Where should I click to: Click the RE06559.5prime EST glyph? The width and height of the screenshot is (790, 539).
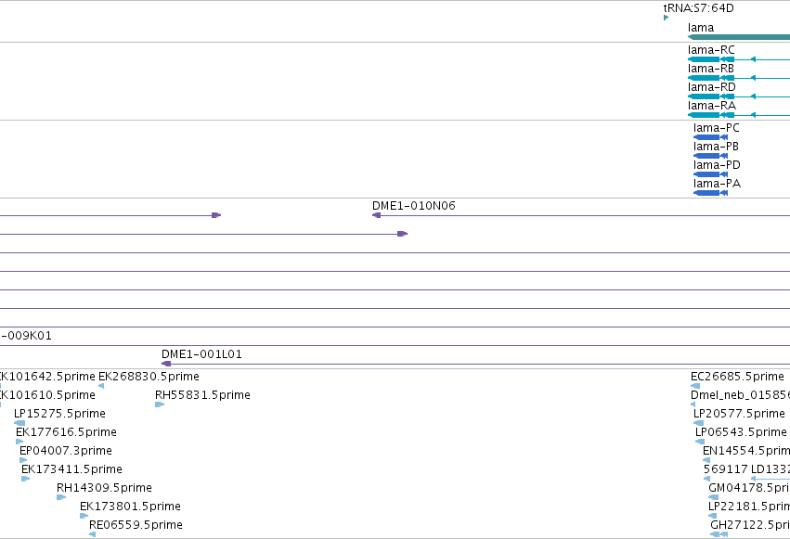92,535
